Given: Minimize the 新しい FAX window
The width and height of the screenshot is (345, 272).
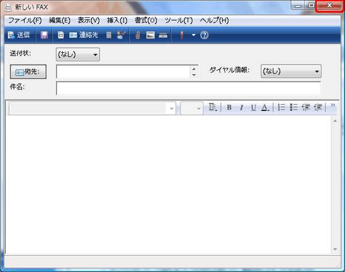Looking at the screenshot, I should [x=298, y=5].
